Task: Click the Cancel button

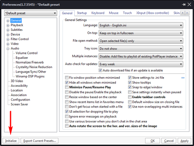Action: [x=169, y=141]
